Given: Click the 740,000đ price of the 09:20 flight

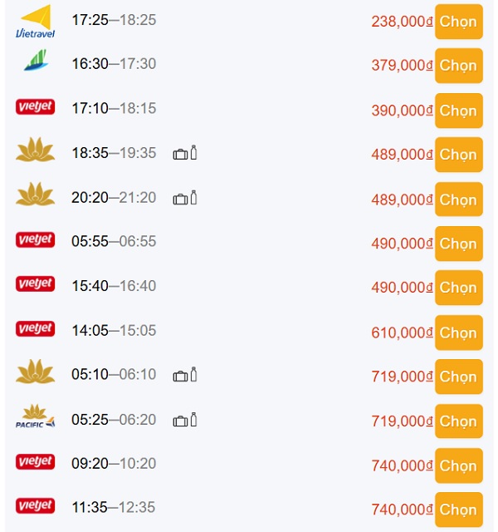Looking at the screenshot, I should pos(402,465).
